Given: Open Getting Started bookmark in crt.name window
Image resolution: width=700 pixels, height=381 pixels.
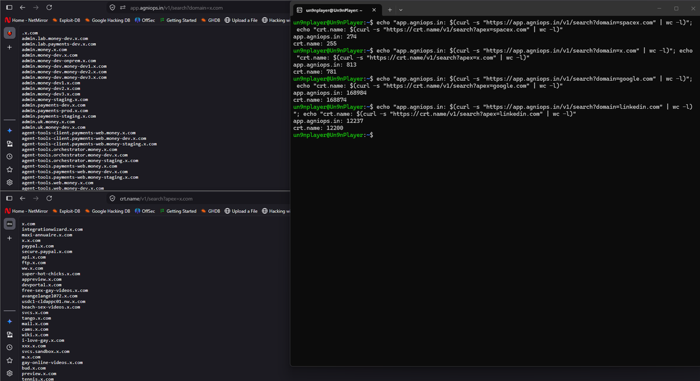Looking at the screenshot, I should click(x=178, y=211).
